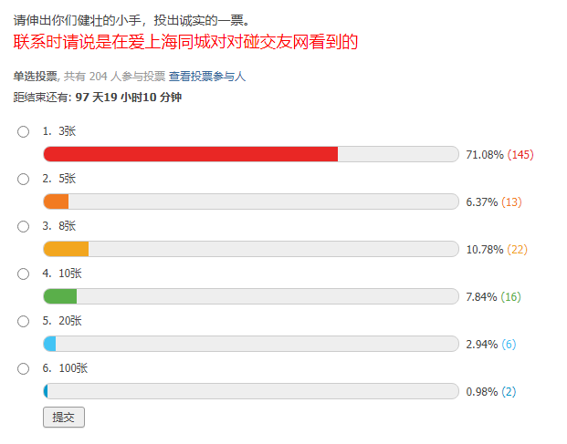Choose the 100张 radio option
Image resolution: width=567 pixels, height=444 pixels.
click(x=23, y=368)
